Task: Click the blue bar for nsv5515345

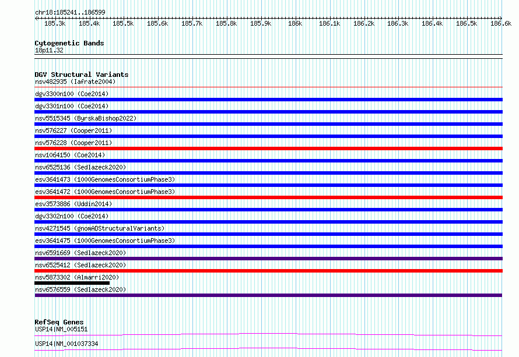Action: tap(268, 124)
